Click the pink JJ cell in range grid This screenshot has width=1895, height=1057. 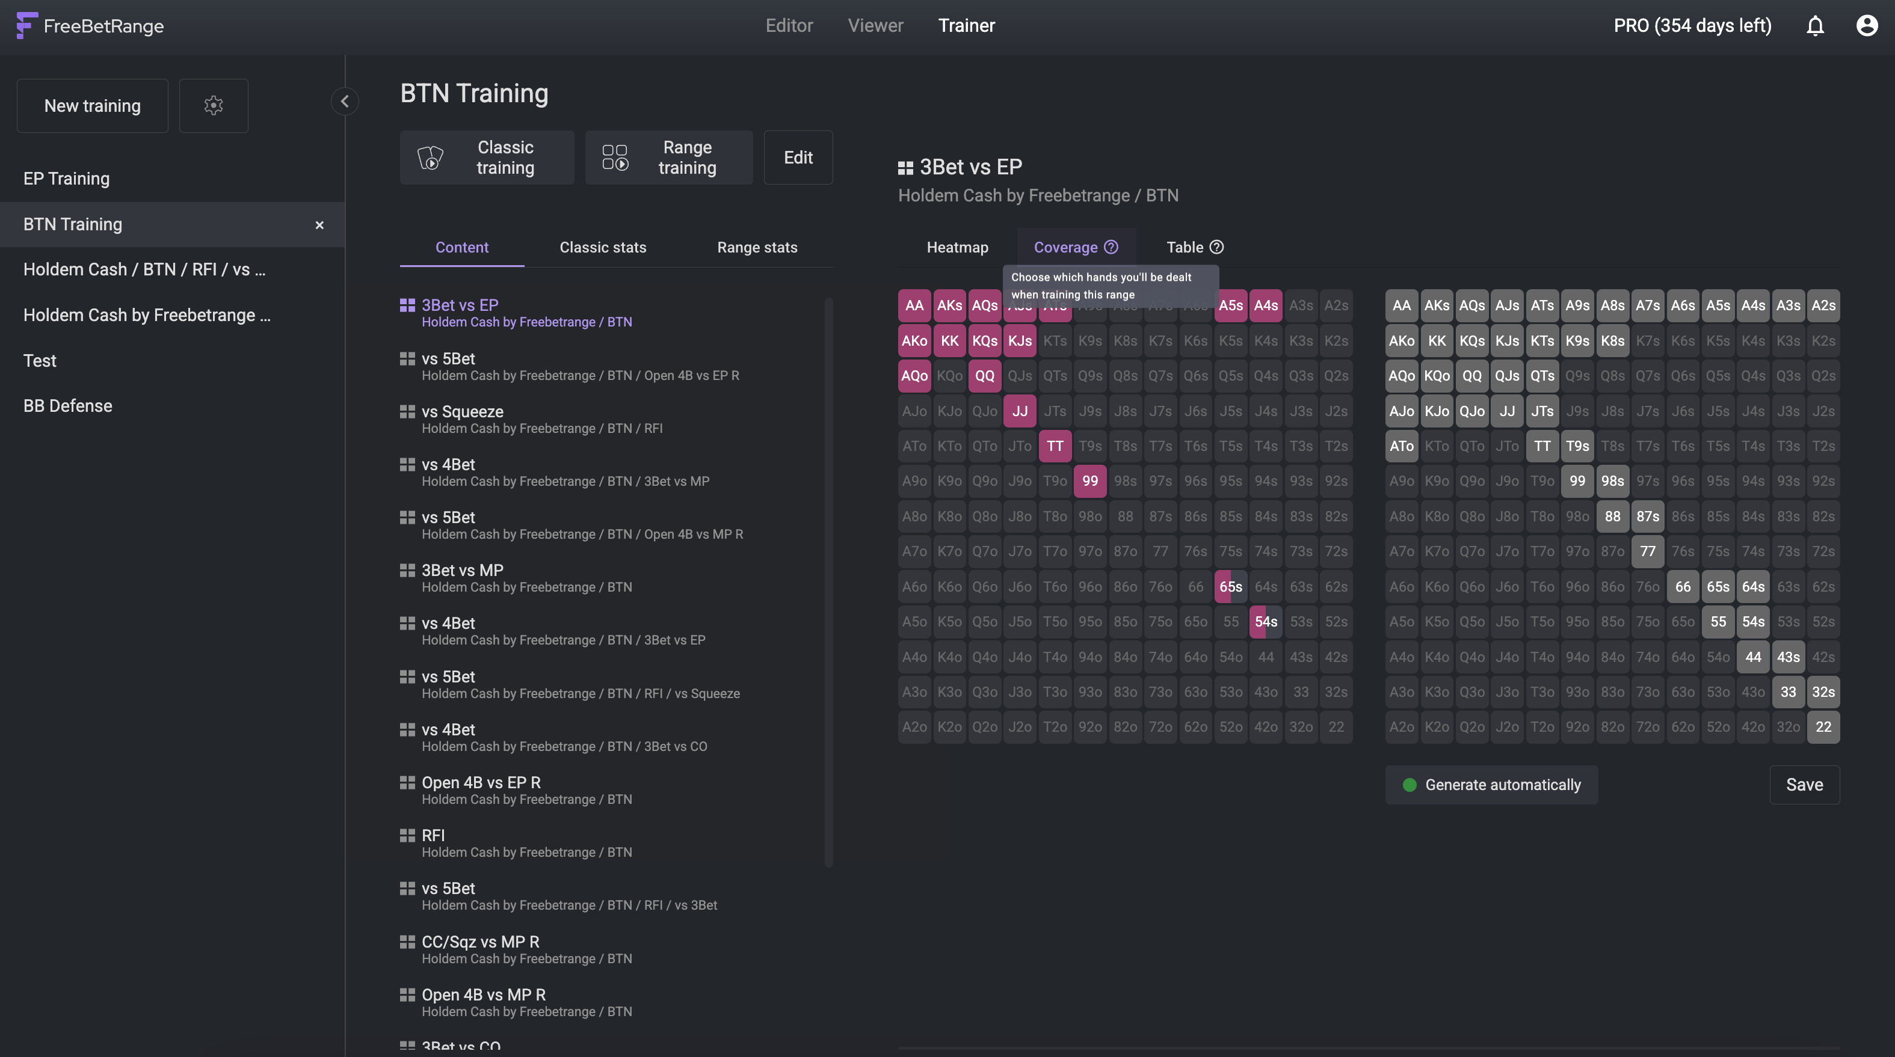click(x=1020, y=411)
